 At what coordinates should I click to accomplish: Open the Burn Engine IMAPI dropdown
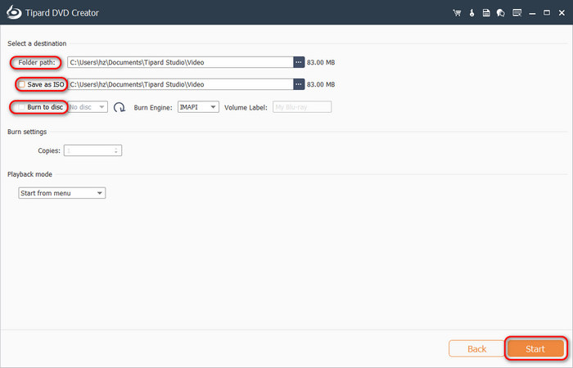pos(198,107)
